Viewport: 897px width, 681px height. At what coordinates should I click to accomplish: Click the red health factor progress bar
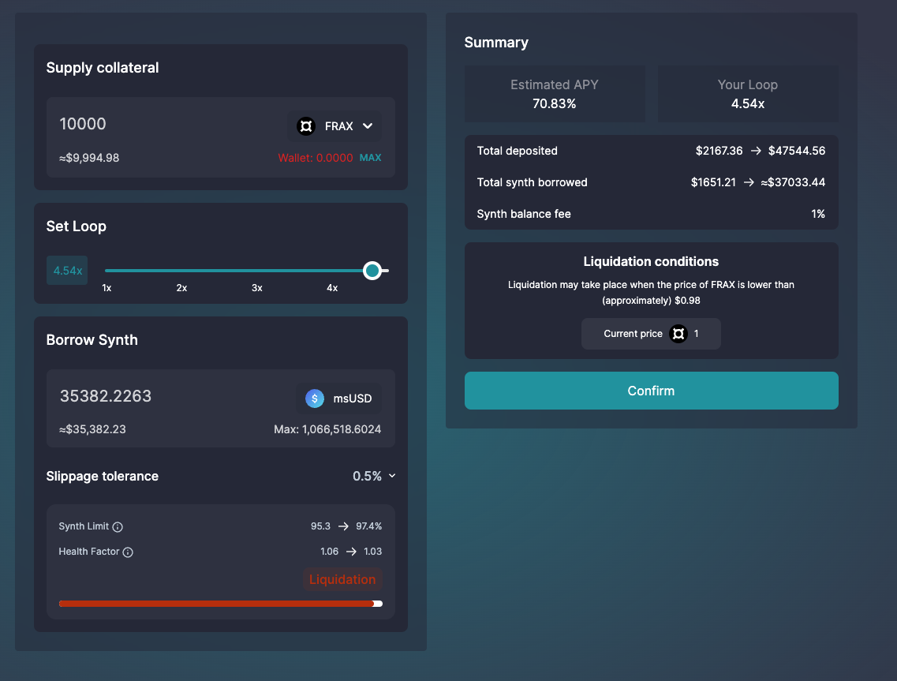pos(221,604)
